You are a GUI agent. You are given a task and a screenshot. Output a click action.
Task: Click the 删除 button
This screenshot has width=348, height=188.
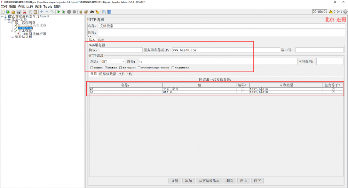click(x=230, y=181)
